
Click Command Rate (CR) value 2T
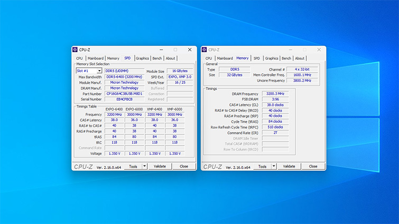point(275,133)
